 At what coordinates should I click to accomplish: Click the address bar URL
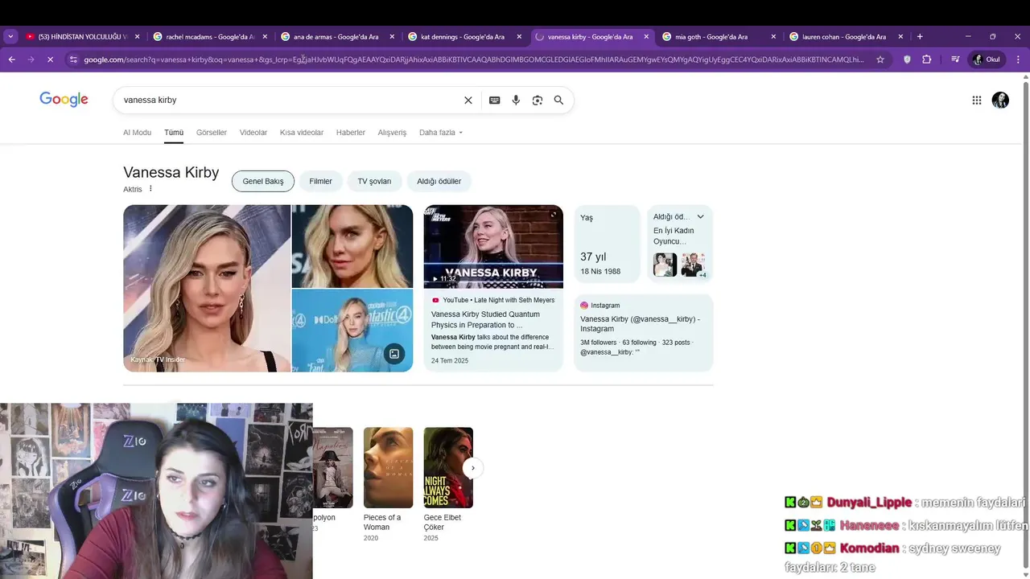[x=473, y=60]
